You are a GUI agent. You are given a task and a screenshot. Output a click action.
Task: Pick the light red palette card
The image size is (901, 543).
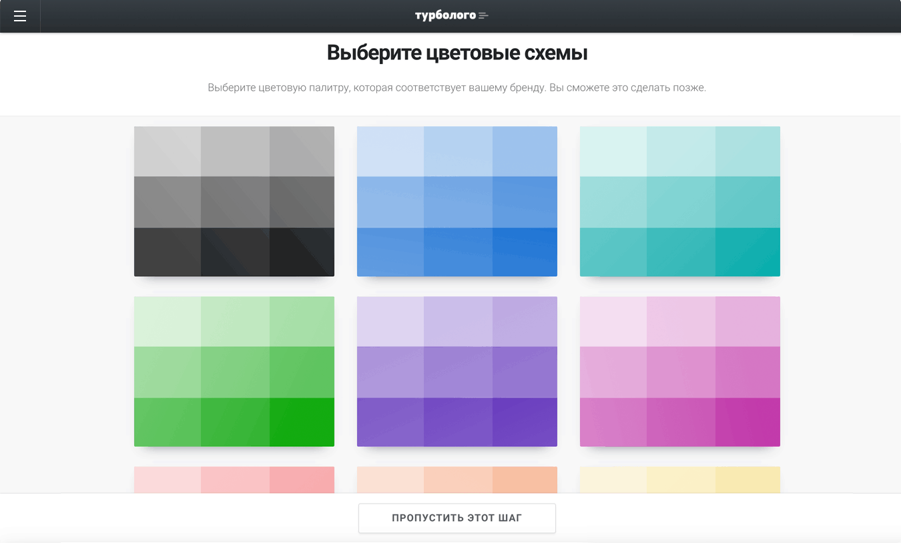[234, 480]
